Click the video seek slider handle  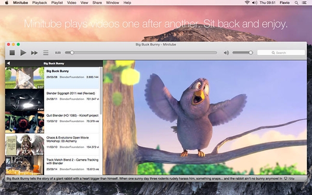pyautogui.click(x=72, y=53)
